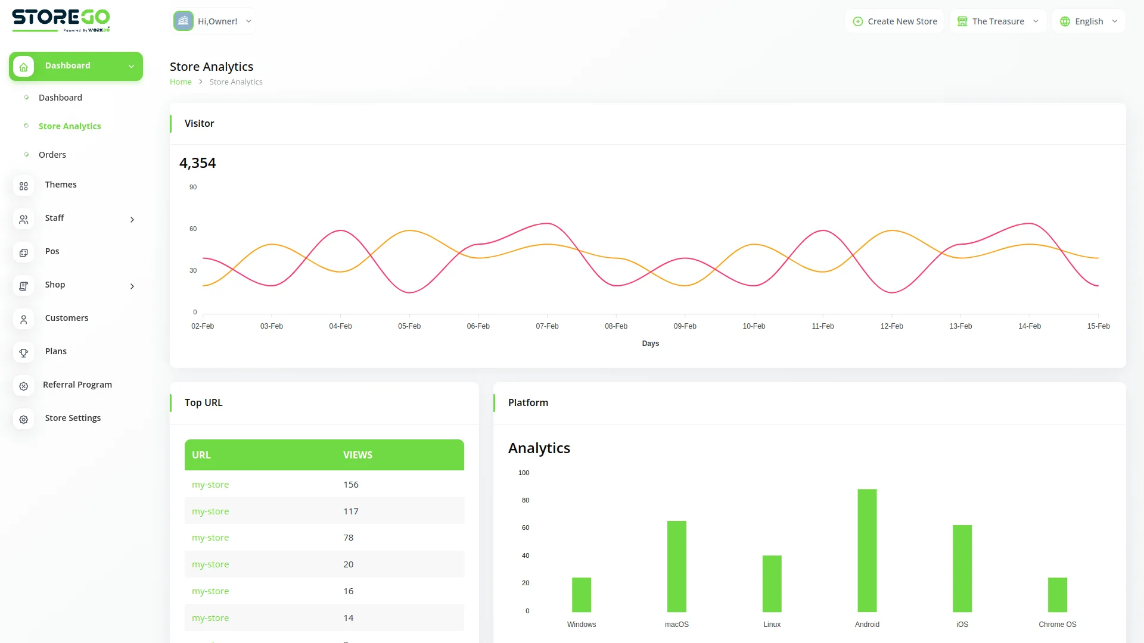The width and height of the screenshot is (1144, 643).
Task: Open the English language dropdown
Action: (x=1089, y=21)
